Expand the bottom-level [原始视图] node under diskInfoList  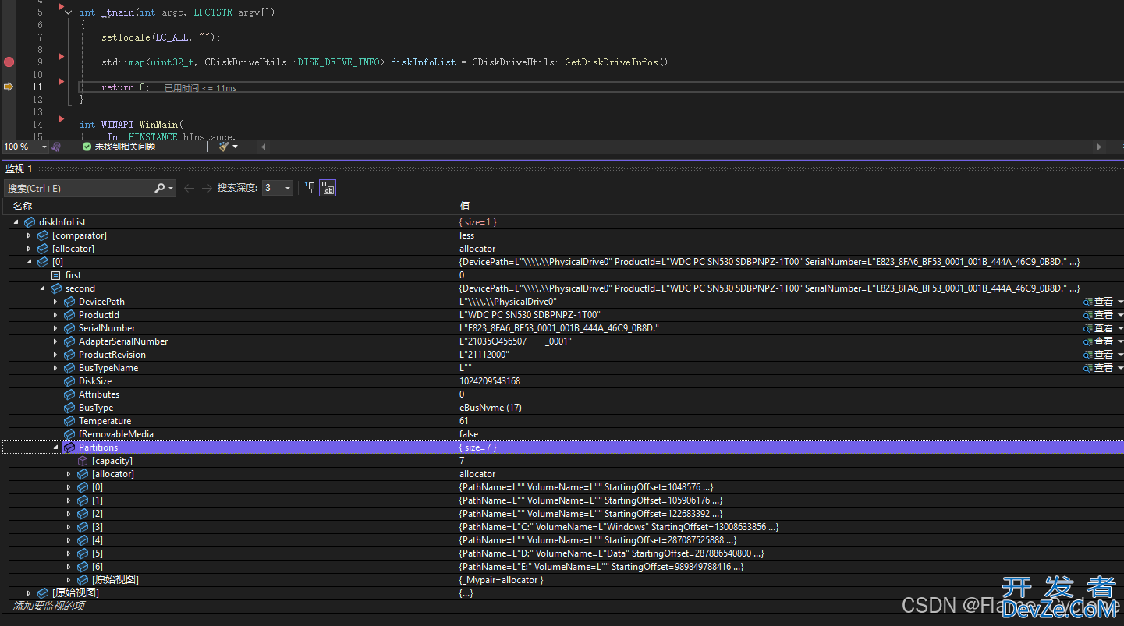pyautogui.click(x=30, y=593)
